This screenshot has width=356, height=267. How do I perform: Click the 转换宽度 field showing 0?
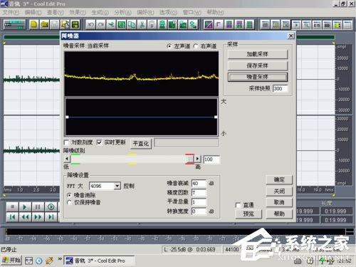[x=199, y=211]
